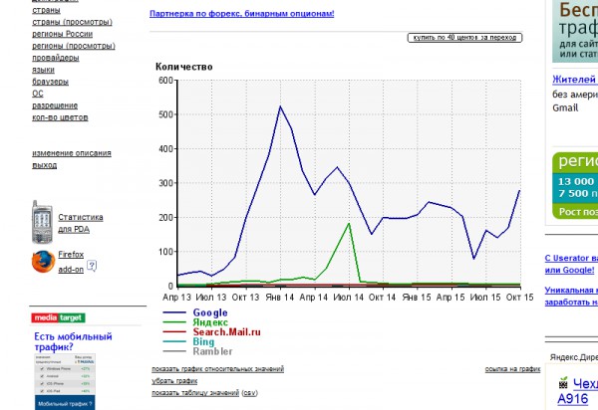This screenshot has width=598, height=410.
Task: Click 'показать график относительных значений'
Action: (217, 369)
